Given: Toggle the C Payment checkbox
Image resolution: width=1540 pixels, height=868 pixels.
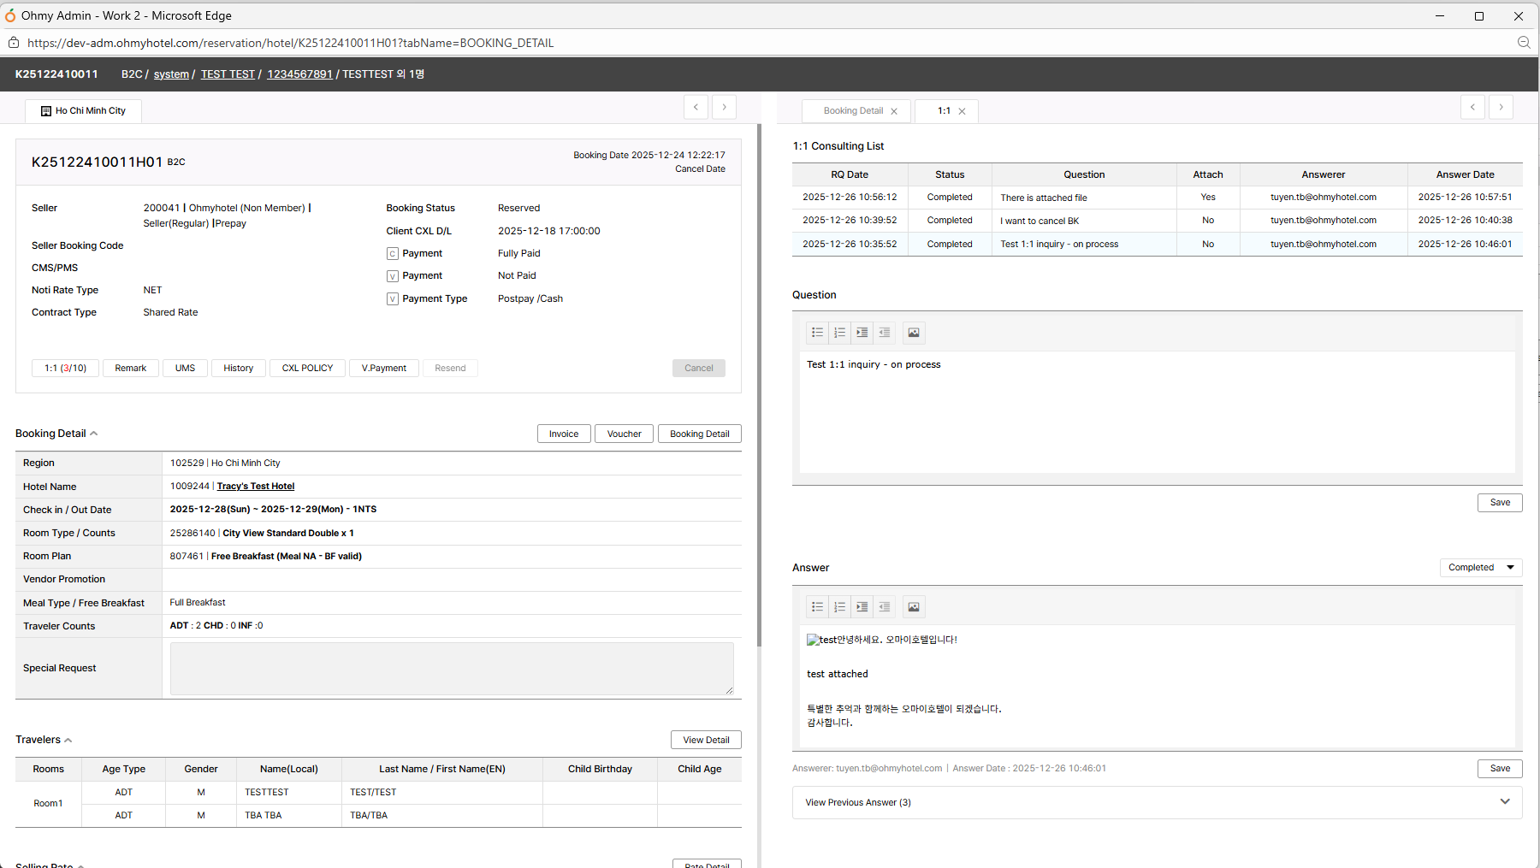Looking at the screenshot, I should click(393, 254).
